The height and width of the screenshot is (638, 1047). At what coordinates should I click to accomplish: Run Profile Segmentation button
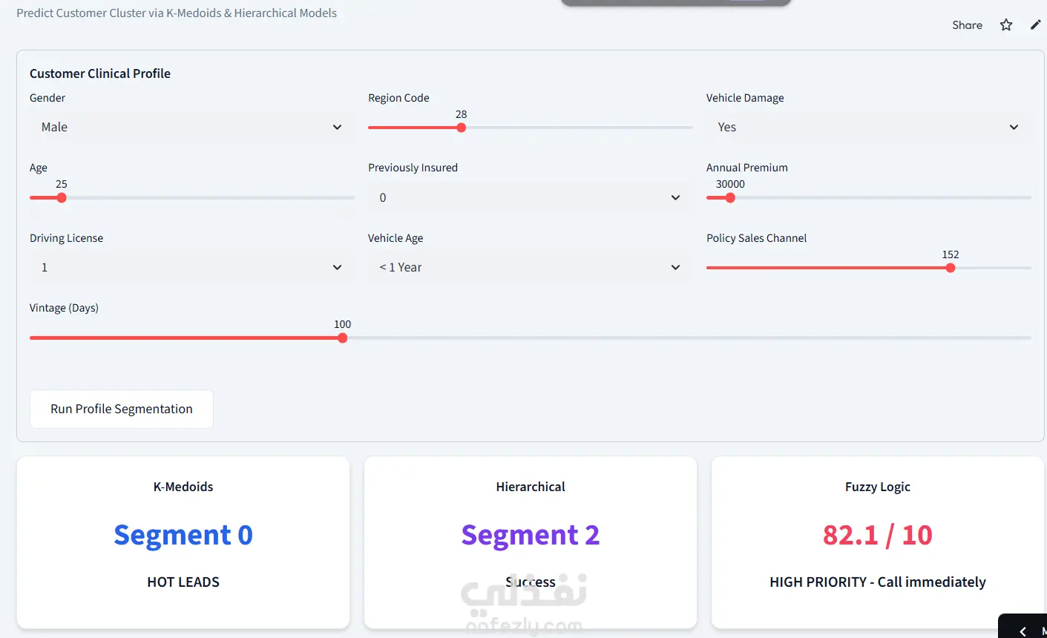tap(122, 410)
